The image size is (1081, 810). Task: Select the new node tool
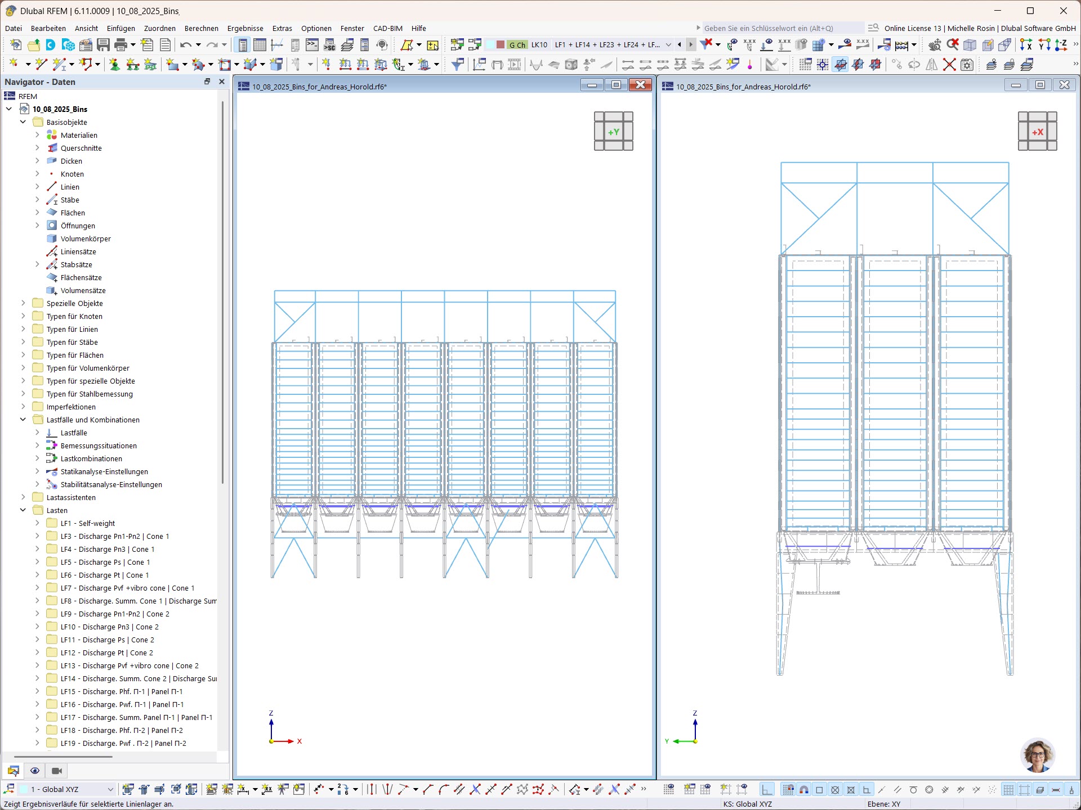pyautogui.click(x=14, y=64)
